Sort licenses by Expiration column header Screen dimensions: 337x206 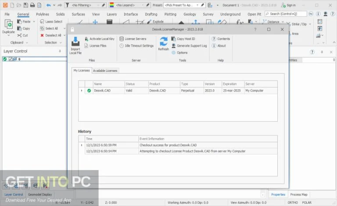233,84
